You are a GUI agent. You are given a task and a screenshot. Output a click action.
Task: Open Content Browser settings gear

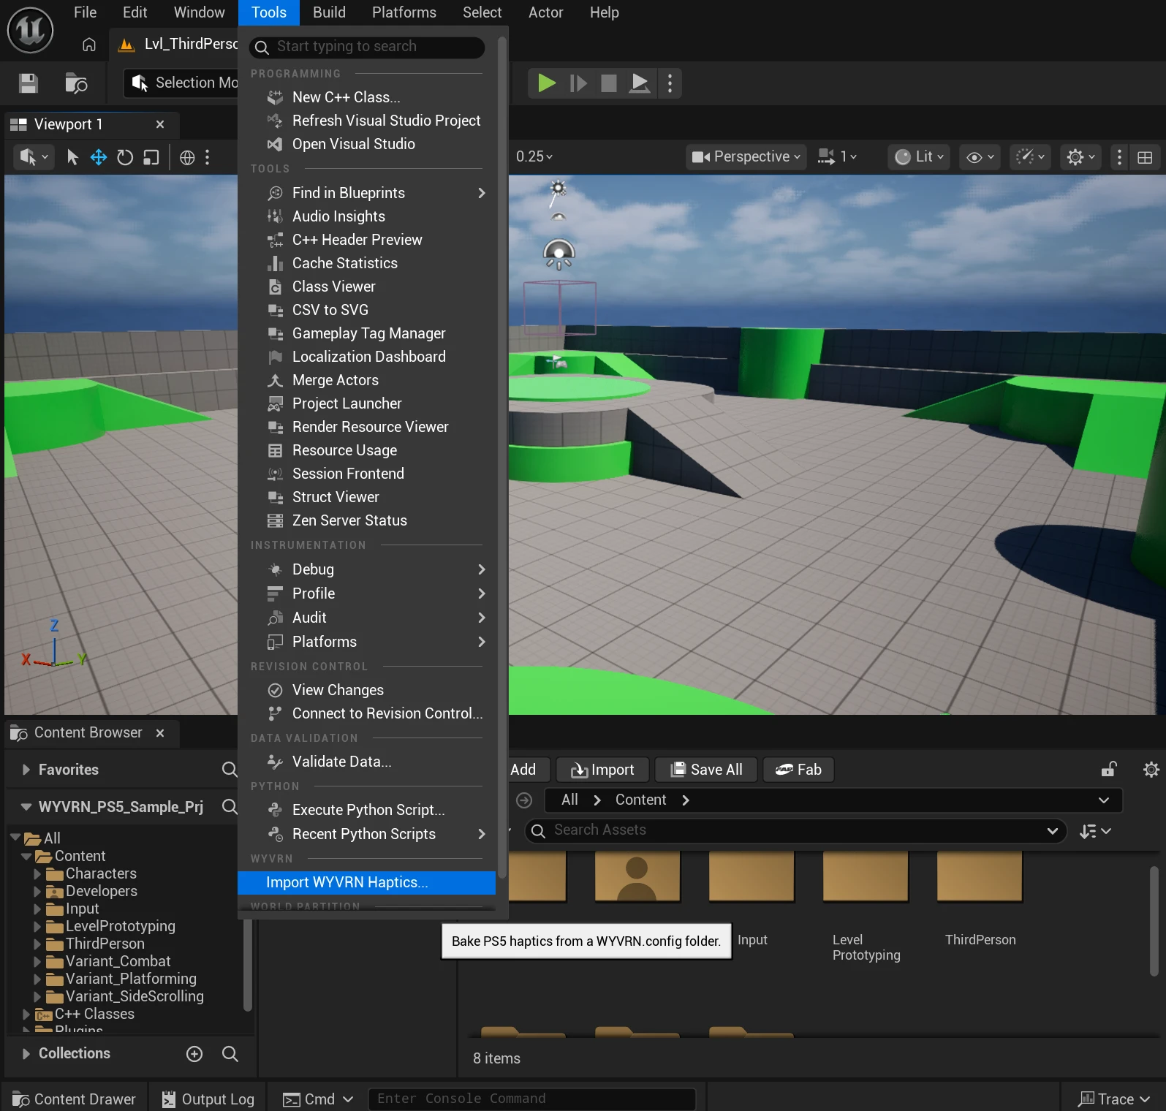tap(1151, 770)
